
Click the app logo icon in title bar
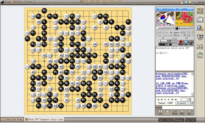tap(2, 2)
